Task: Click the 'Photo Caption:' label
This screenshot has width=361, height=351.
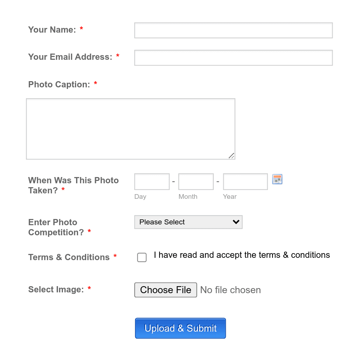Action: click(59, 85)
